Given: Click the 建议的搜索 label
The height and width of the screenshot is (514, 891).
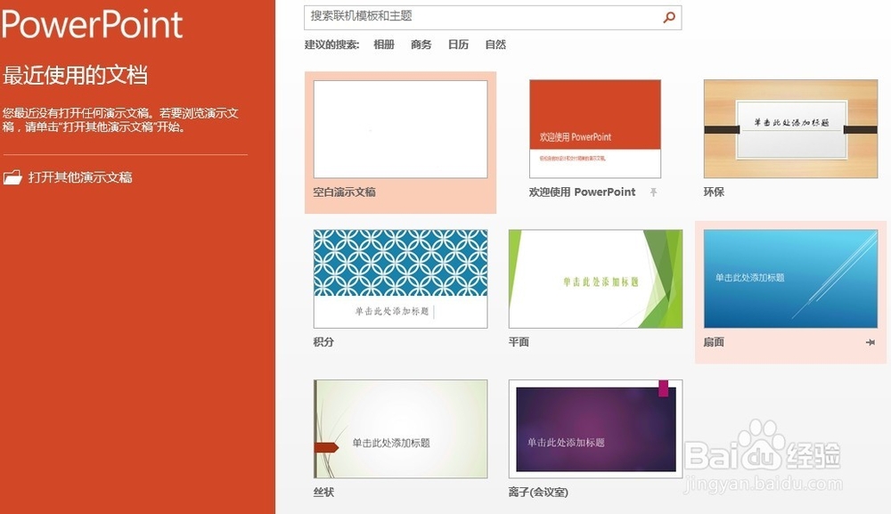Looking at the screenshot, I should point(331,45).
